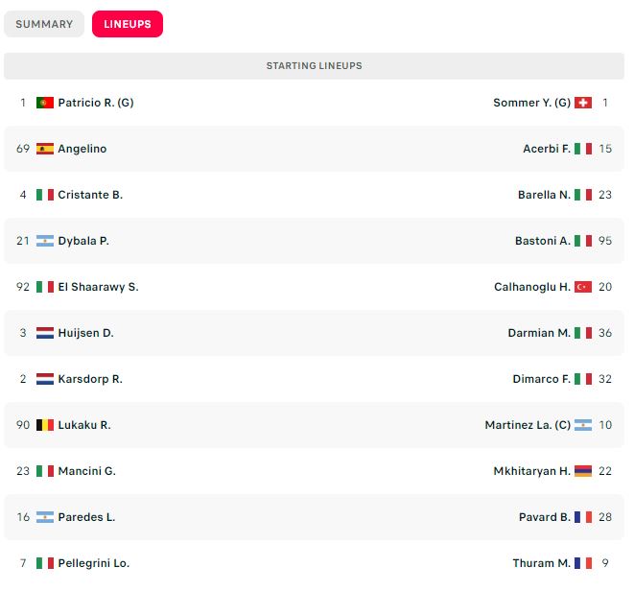
Task: Click Netherlands flag next to Huijsen D.
Action: (x=45, y=333)
